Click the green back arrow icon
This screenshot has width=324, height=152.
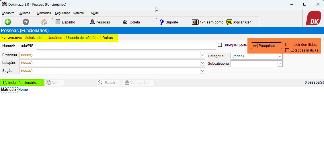(8, 22)
